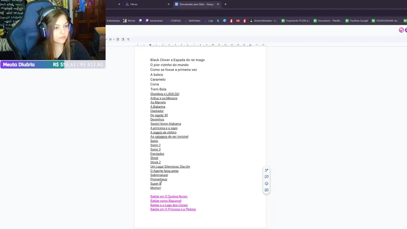407x229 pixels.
Task: Open Um Lugar Silencioso: Dia Um link
Action: [170, 167]
